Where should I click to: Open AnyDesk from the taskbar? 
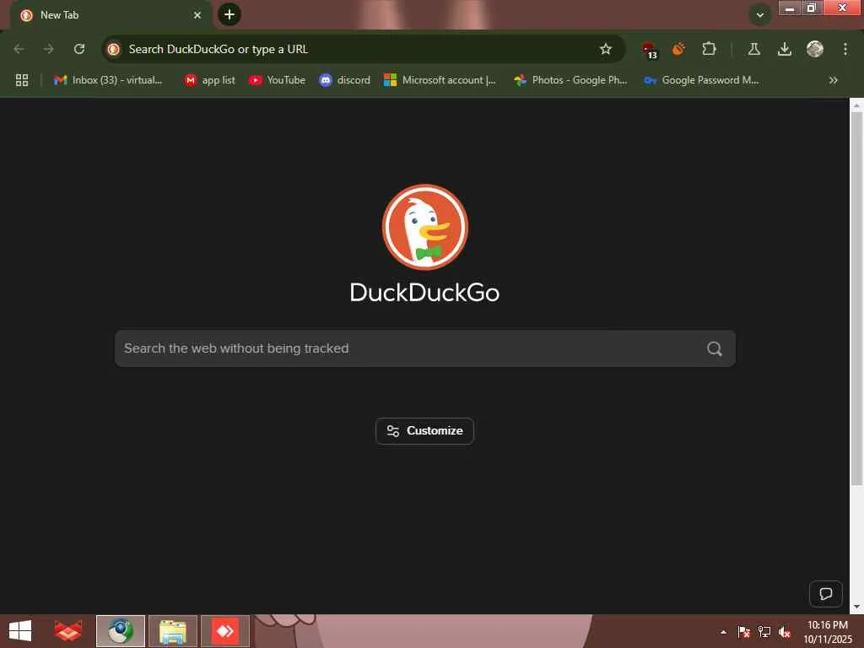225,631
